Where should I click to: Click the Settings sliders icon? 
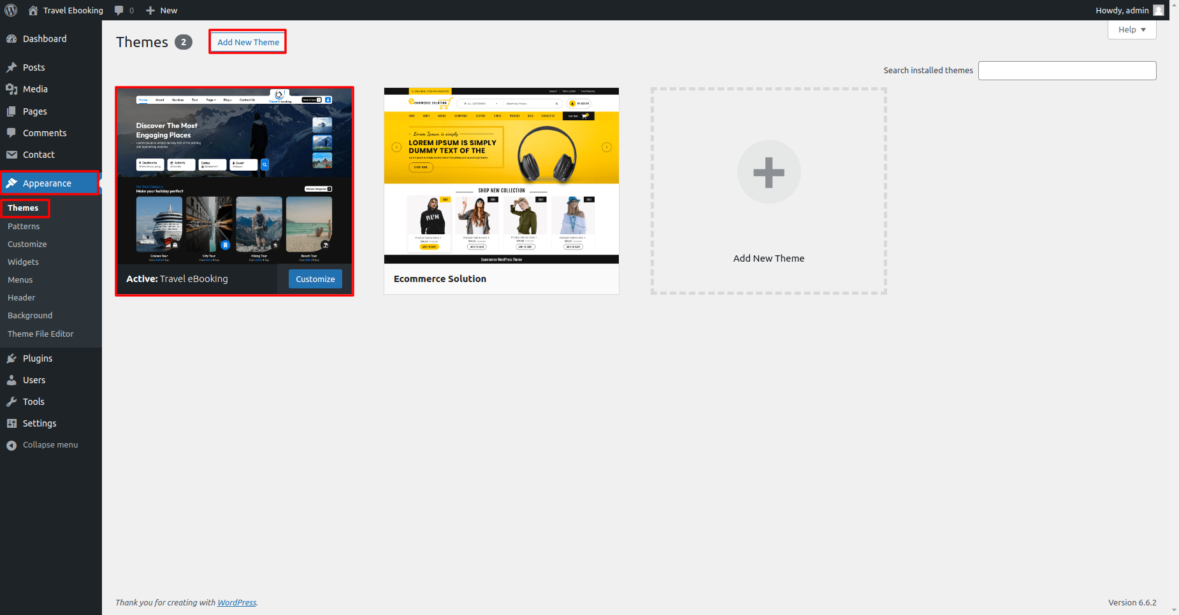[x=11, y=423]
